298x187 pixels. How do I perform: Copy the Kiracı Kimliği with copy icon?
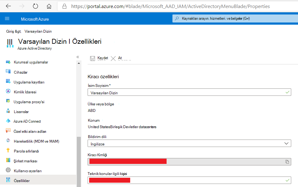point(287,162)
